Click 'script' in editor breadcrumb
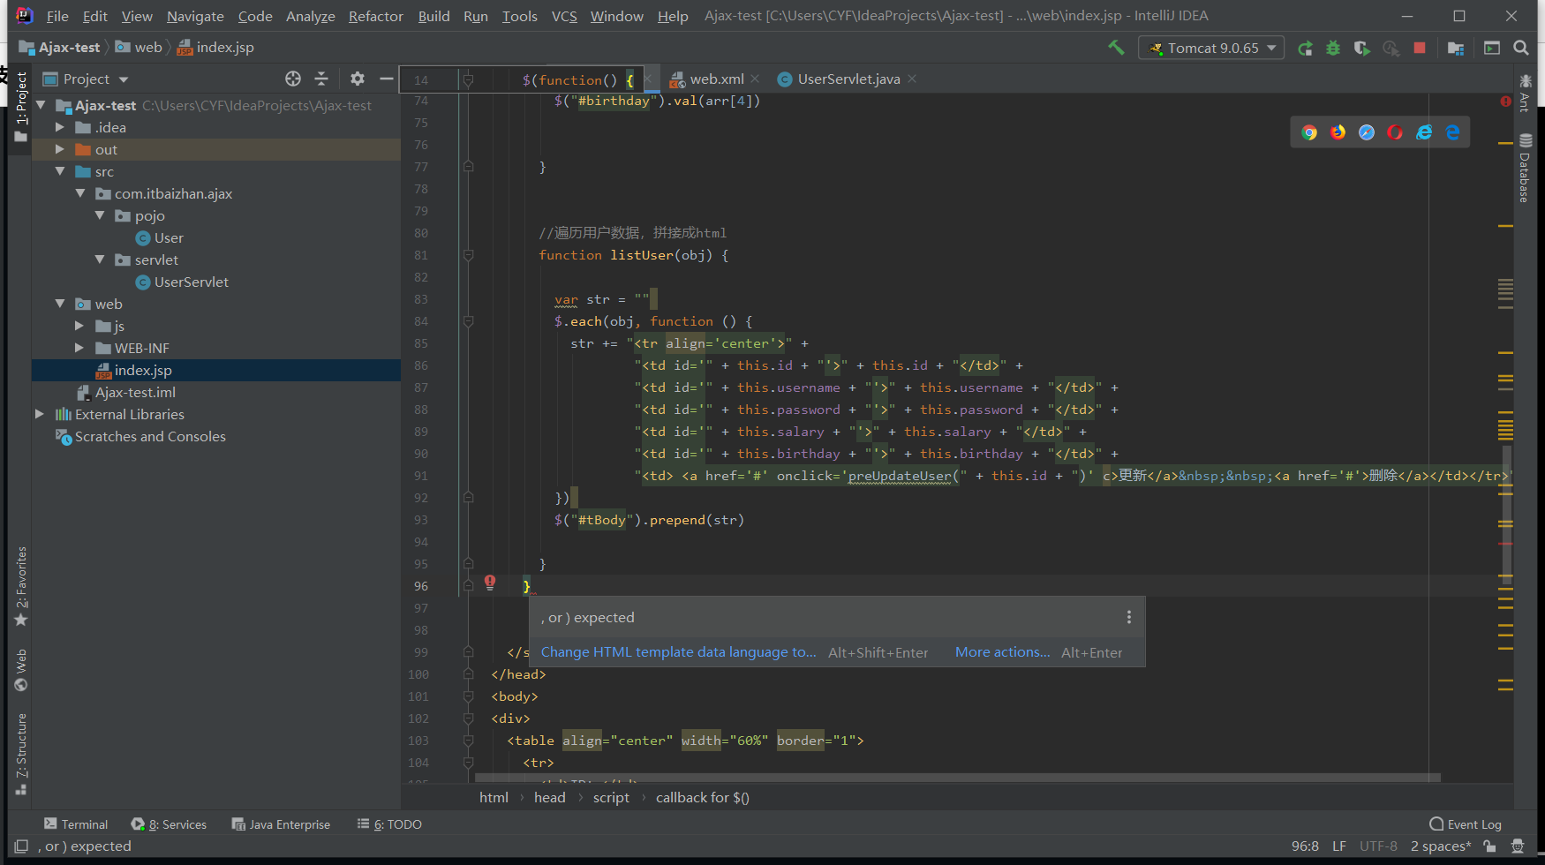The height and width of the screenshot is (865, 1545). click(x=611, y=797)
